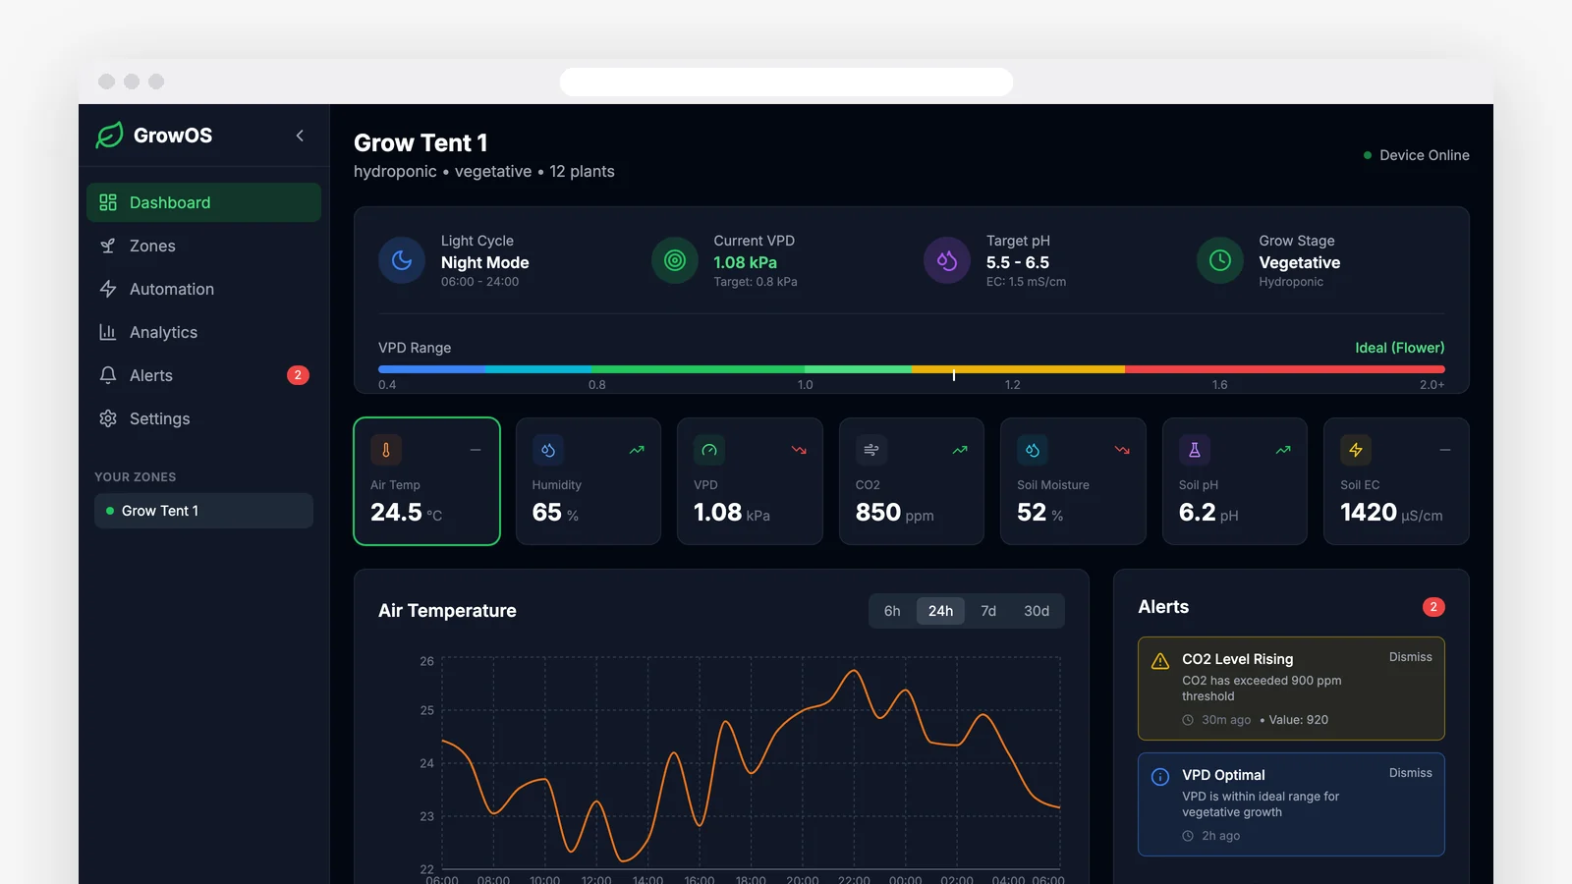Click the Air Temperature chart line
Image resolution: width=1572 pixels, height=884 pixels.
tap(752, 765)
